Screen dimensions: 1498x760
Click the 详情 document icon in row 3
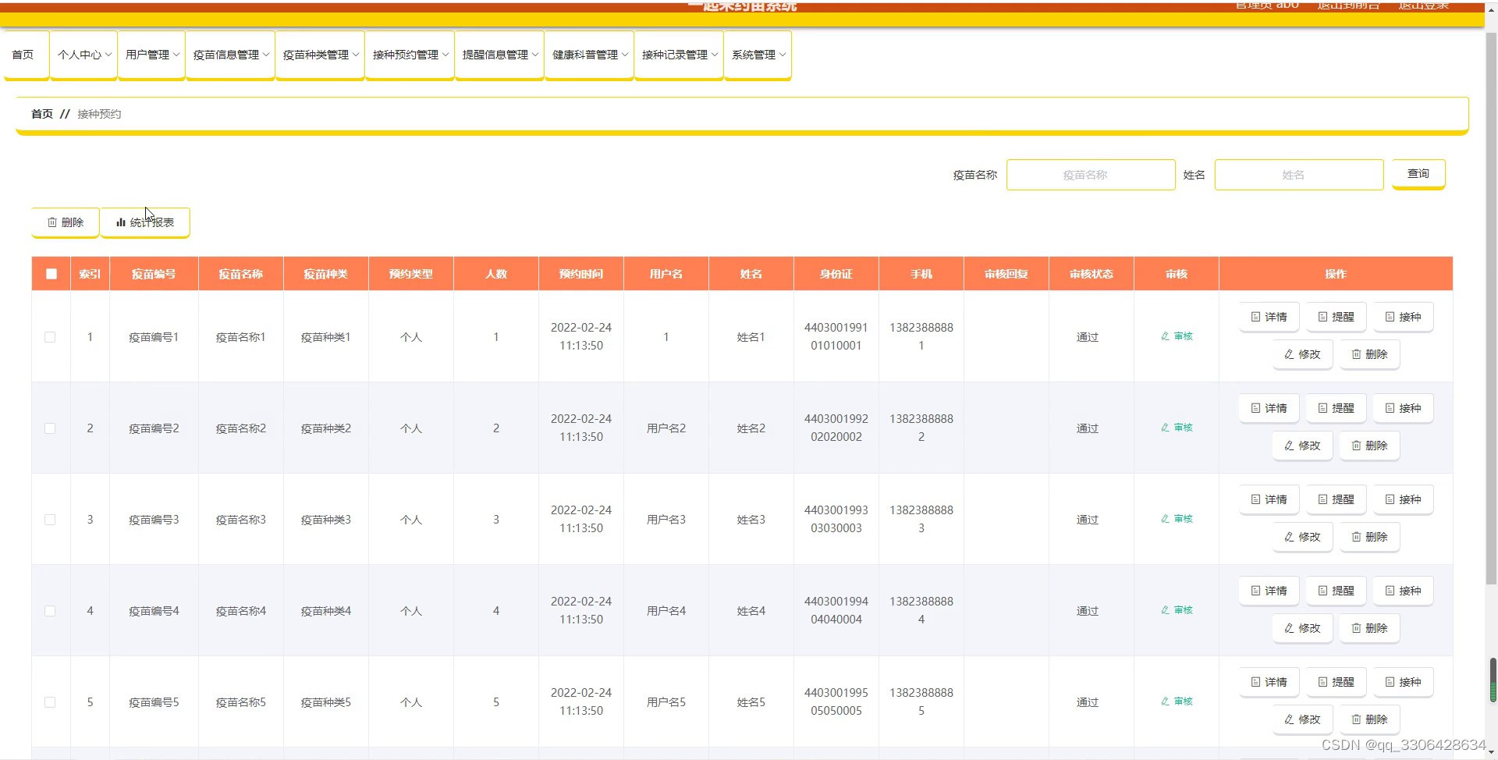point(1255,499)
